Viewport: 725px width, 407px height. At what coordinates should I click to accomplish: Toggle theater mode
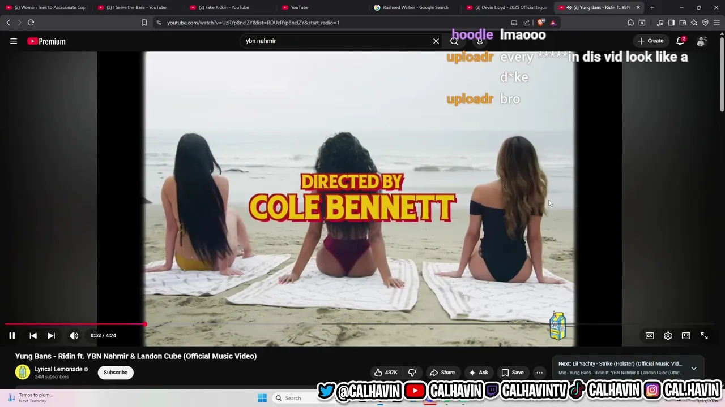686,336
